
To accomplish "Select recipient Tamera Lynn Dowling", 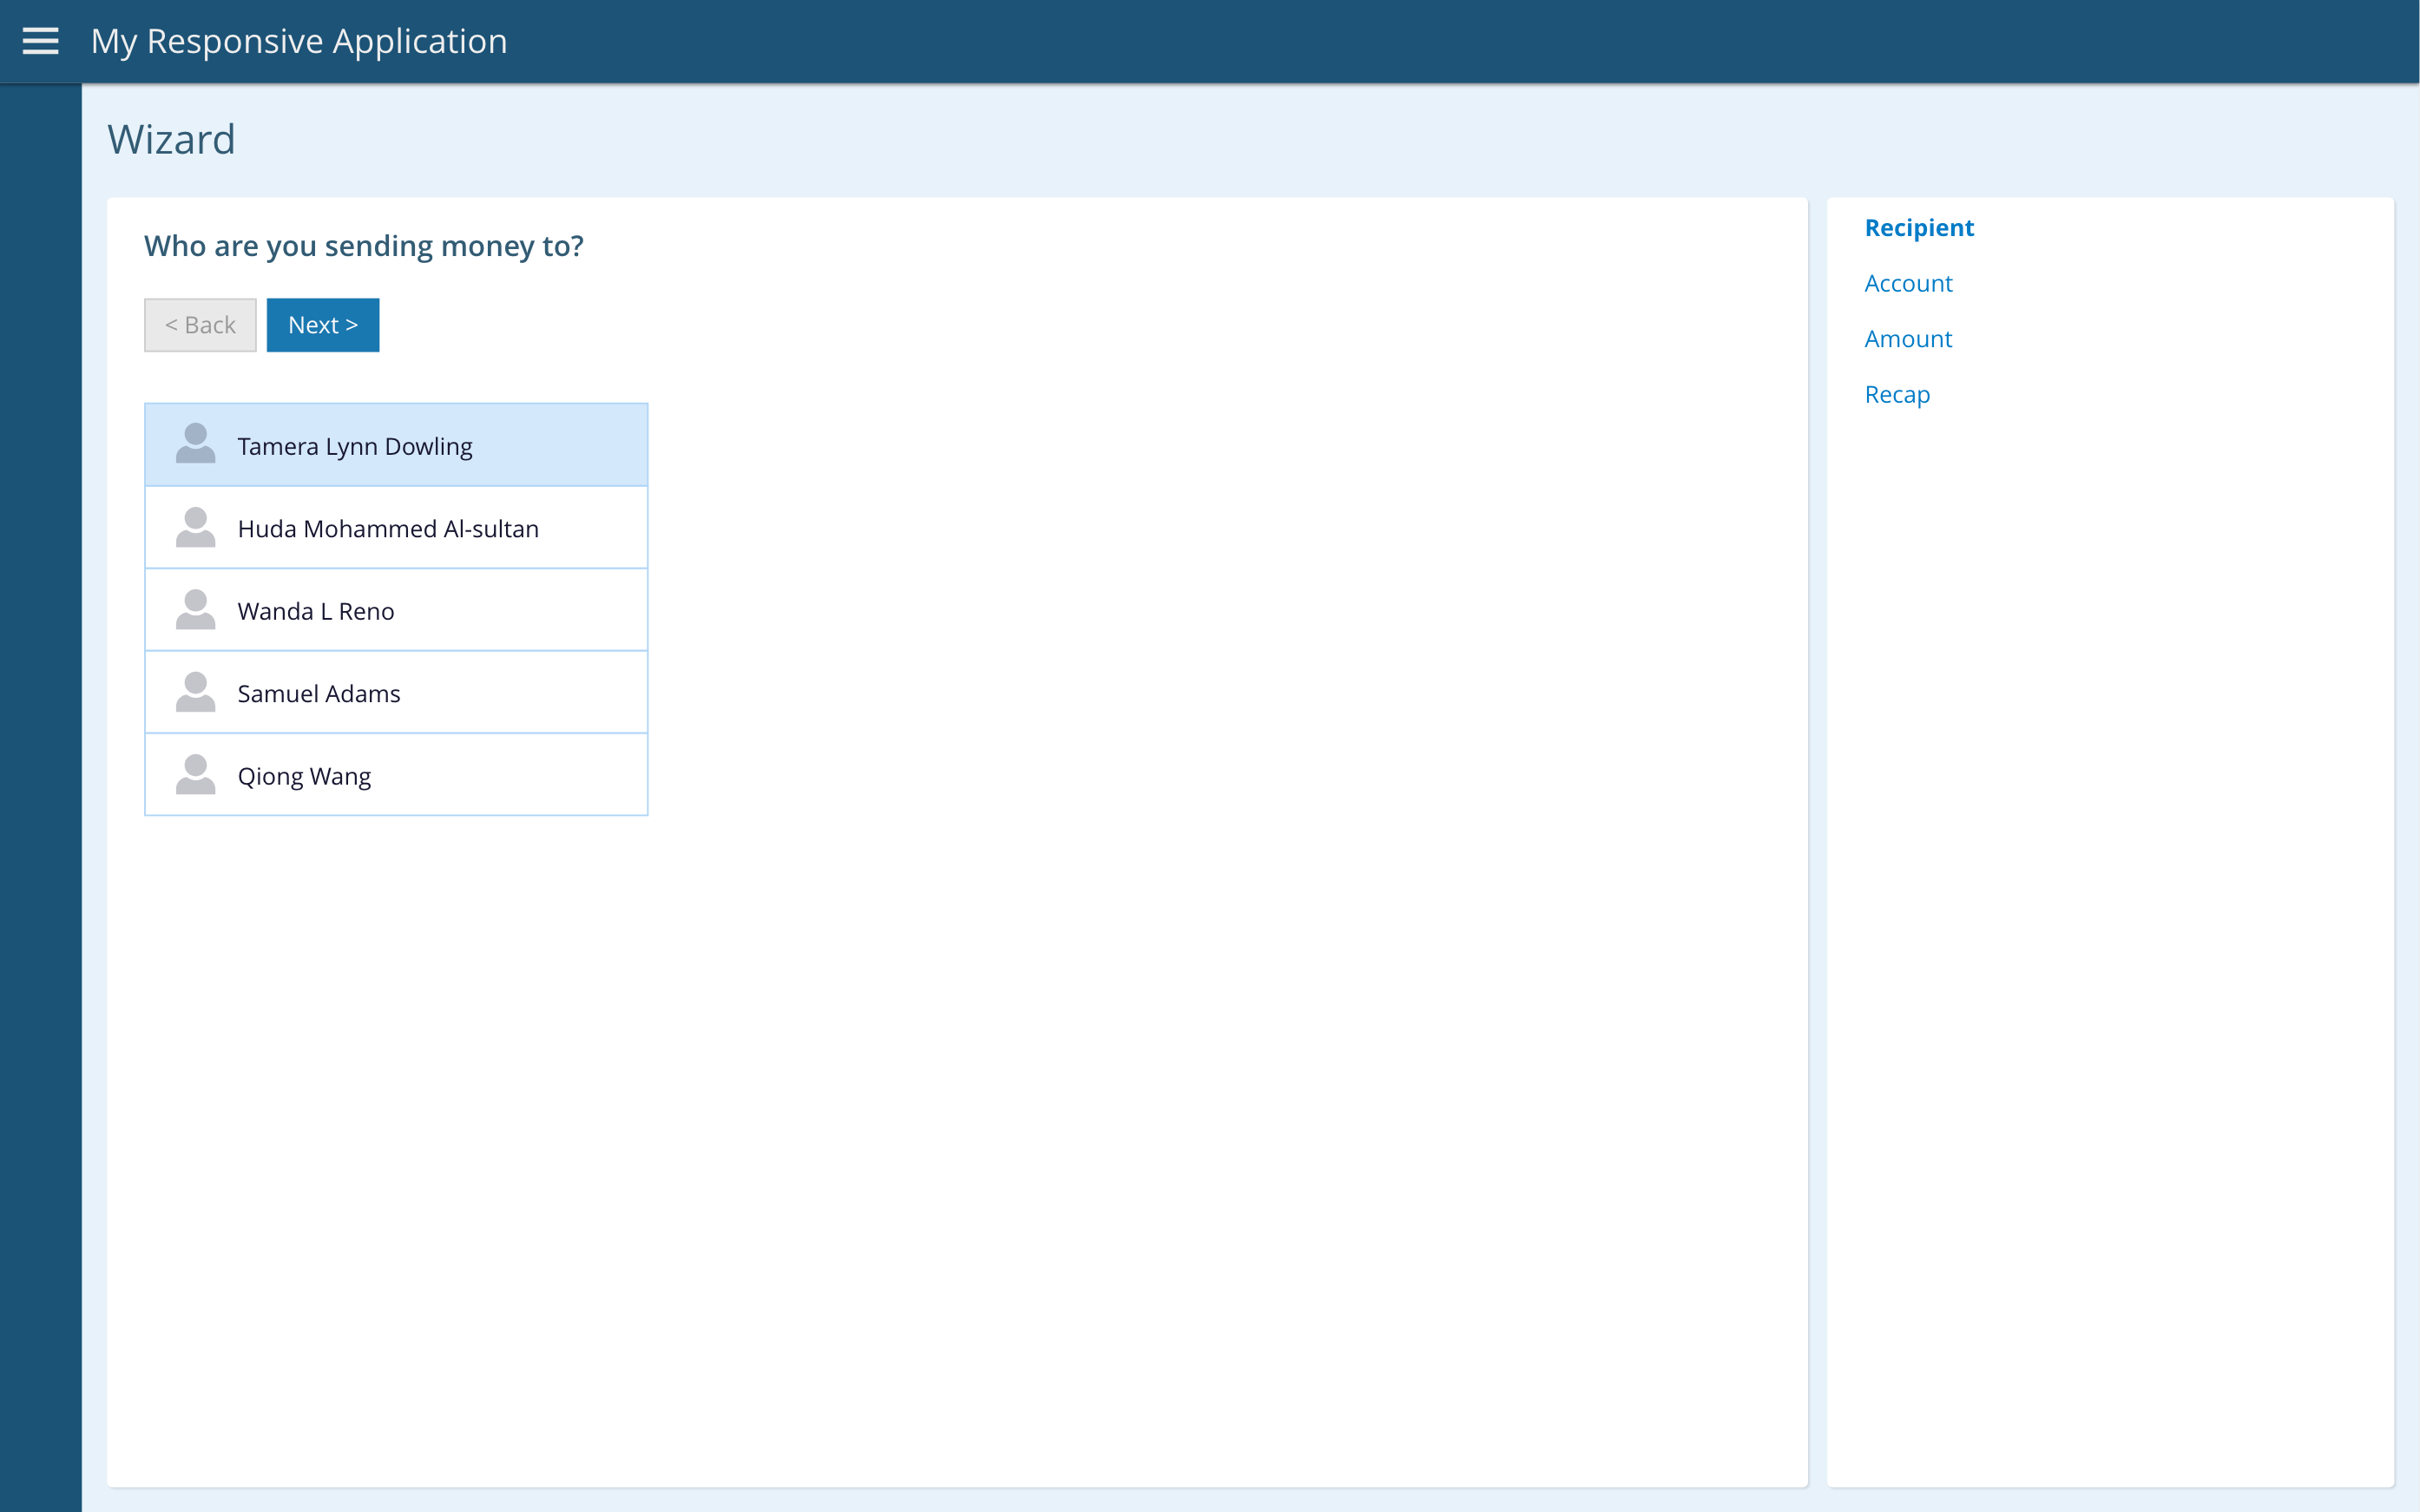I will click(x=355, y=446).
